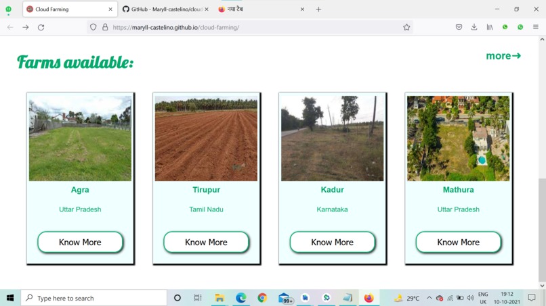546x306 pixels.
Task: Close the third tab with Hindi title
Action: tap(302, 9)
